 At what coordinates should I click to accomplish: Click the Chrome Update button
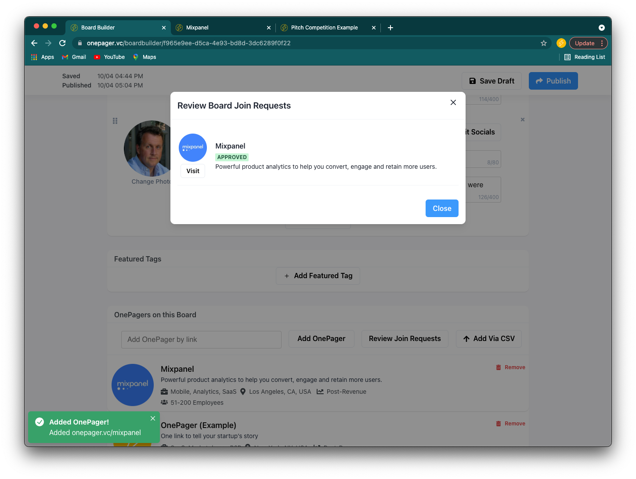(585, 43)
